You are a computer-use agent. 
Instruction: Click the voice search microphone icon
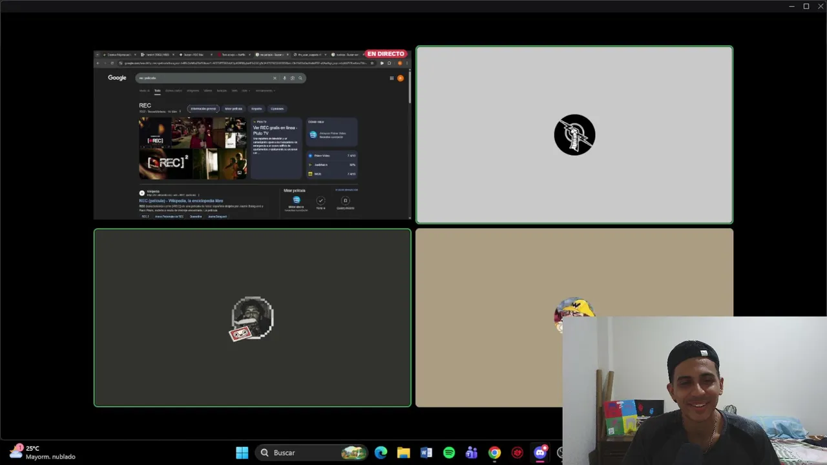[284, 78]
